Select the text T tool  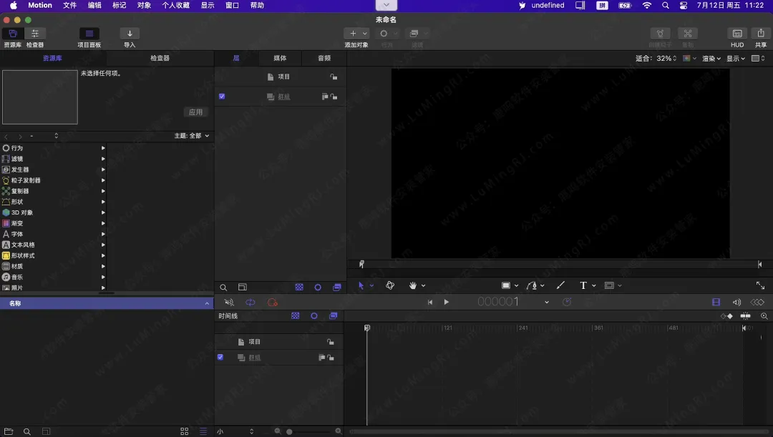coord(583,285)
